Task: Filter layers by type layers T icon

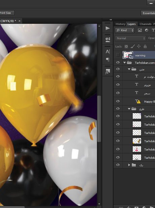Action: click(x=153, y=30)
